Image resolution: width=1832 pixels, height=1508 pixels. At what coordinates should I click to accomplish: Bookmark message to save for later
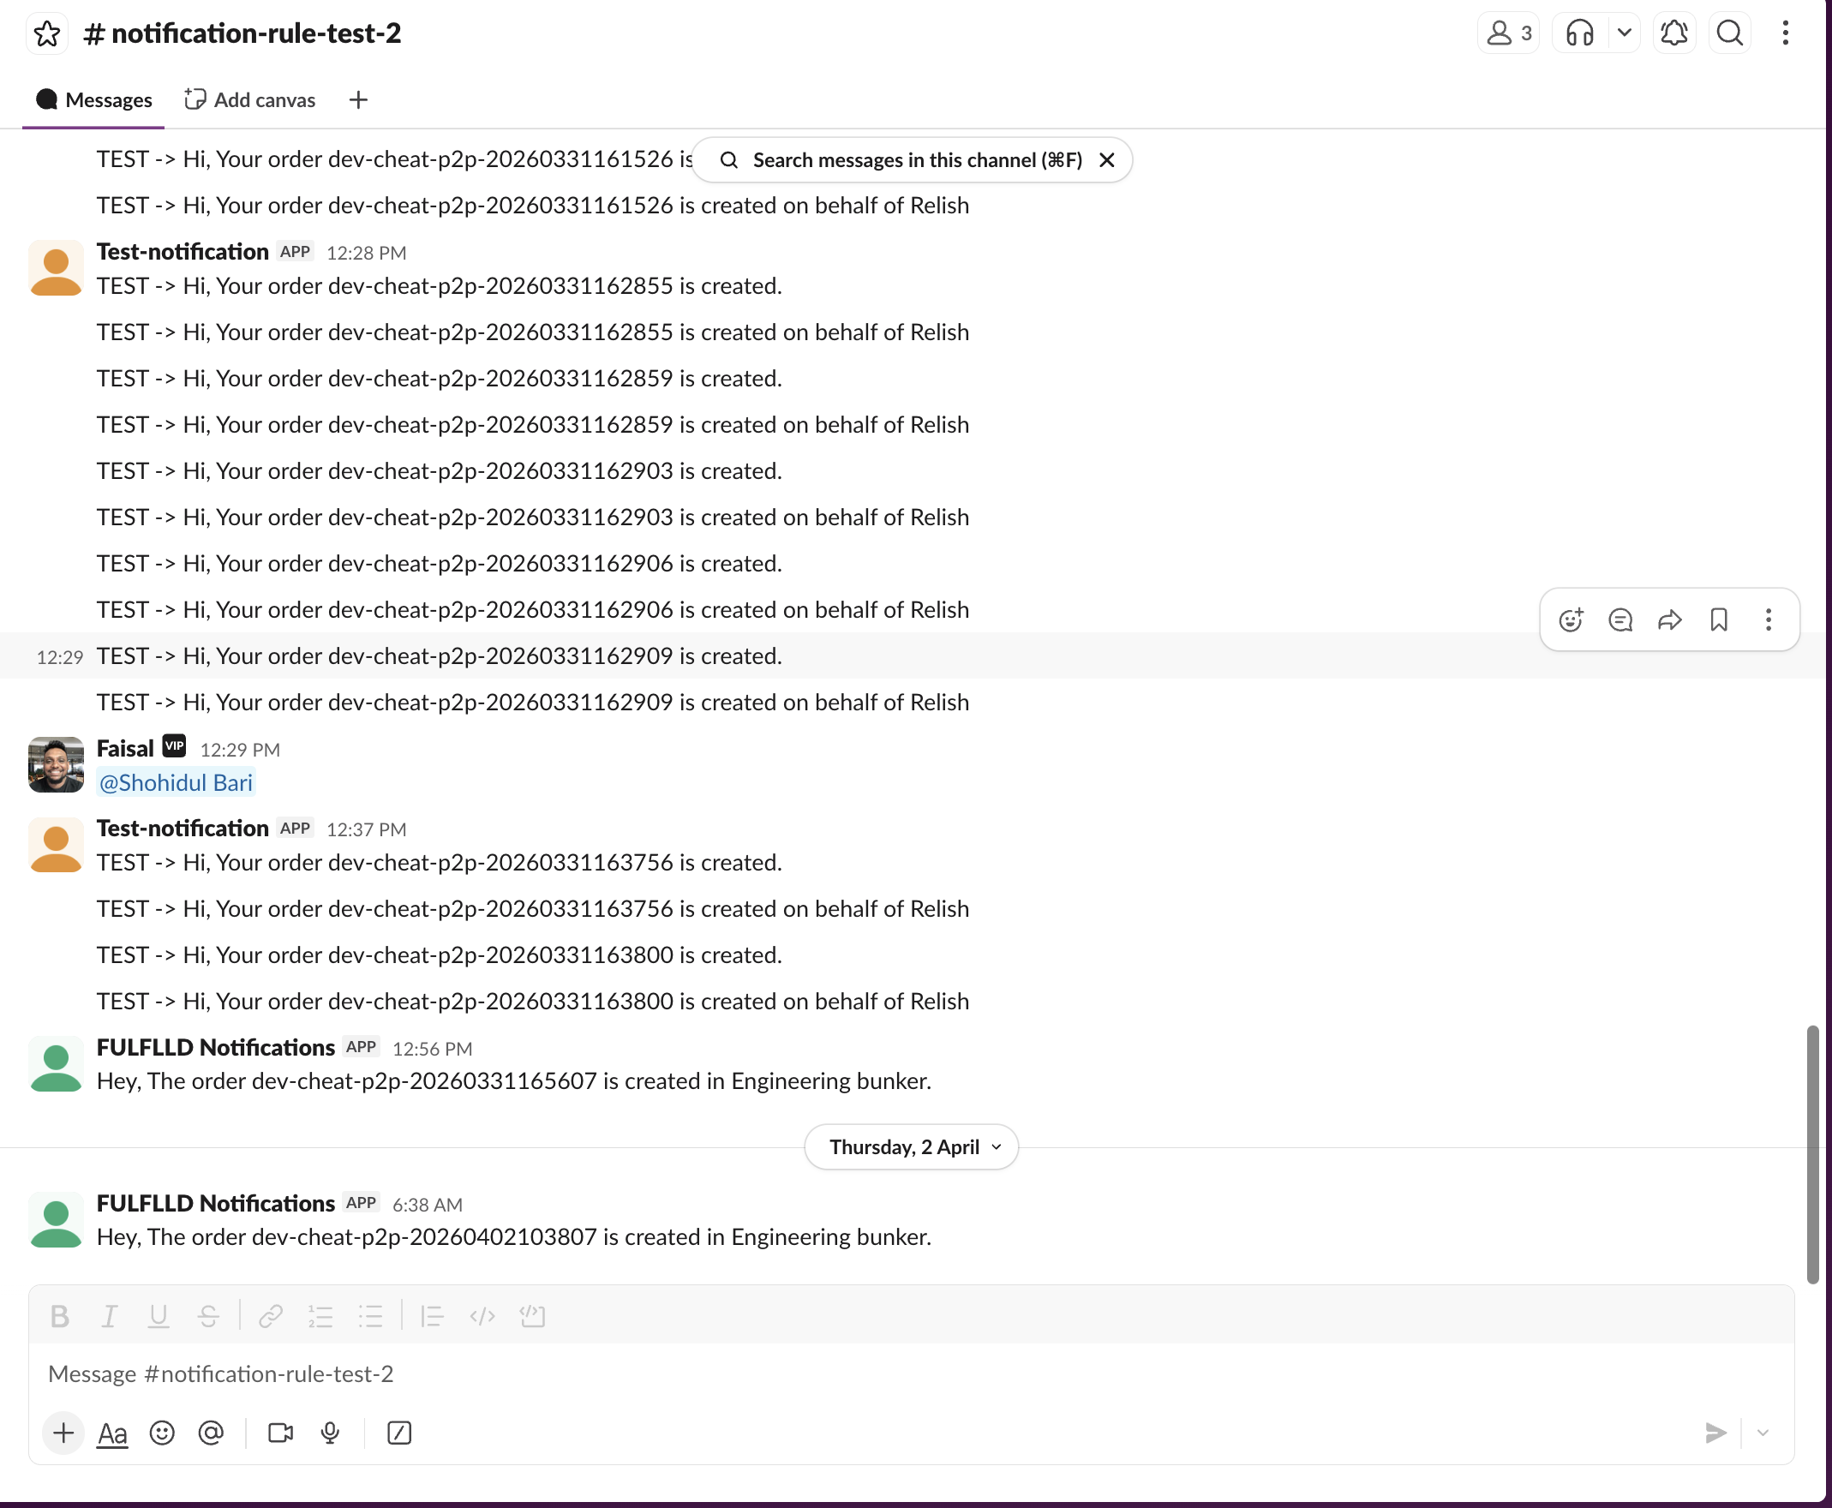[x=1718, y=619]
